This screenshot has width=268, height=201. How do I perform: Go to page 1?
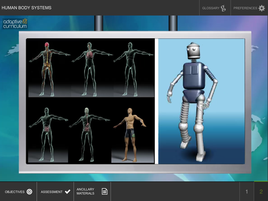pyautogui.click(x=247, y=192)
